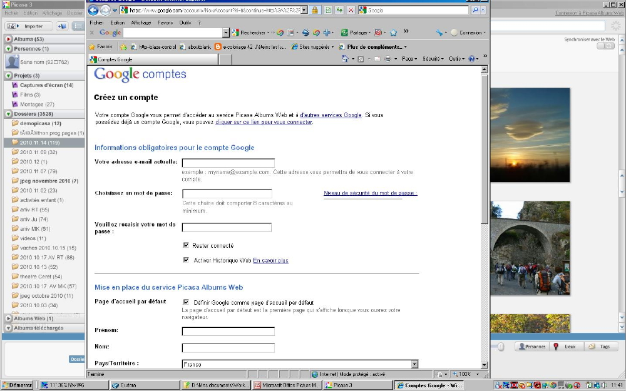Image resolution: width=626 pixels, height=391 pixels.
Task: Click the web page vertical scrollbar thumb
Action: [x=484, y=150]
